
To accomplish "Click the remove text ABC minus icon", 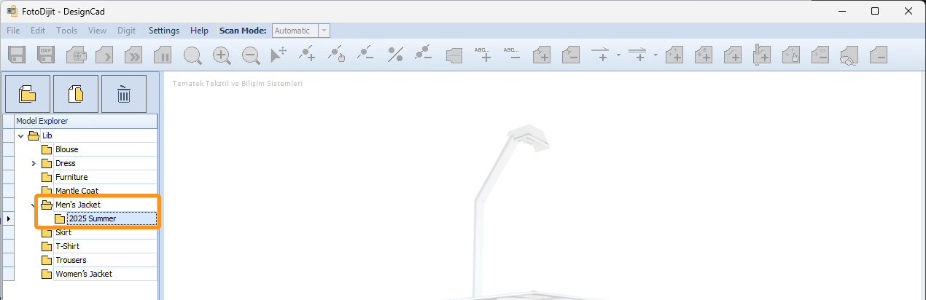I will [512, 55].
